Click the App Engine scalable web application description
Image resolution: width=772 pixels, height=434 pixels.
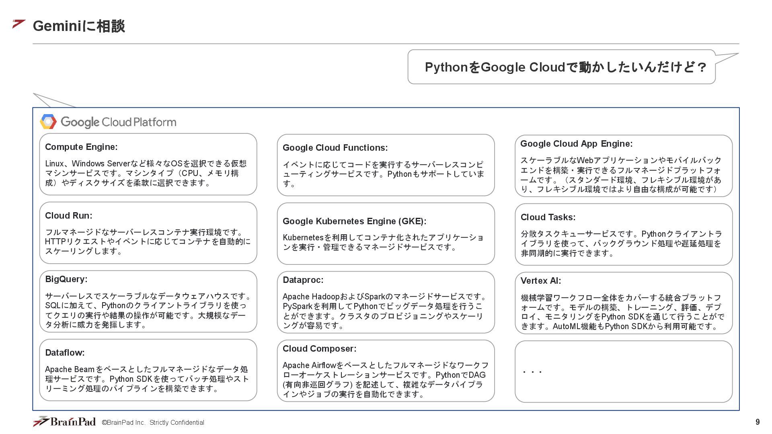[621, 175]
